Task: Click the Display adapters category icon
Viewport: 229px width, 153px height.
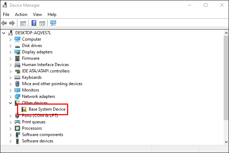Action: tap(17, 52)
